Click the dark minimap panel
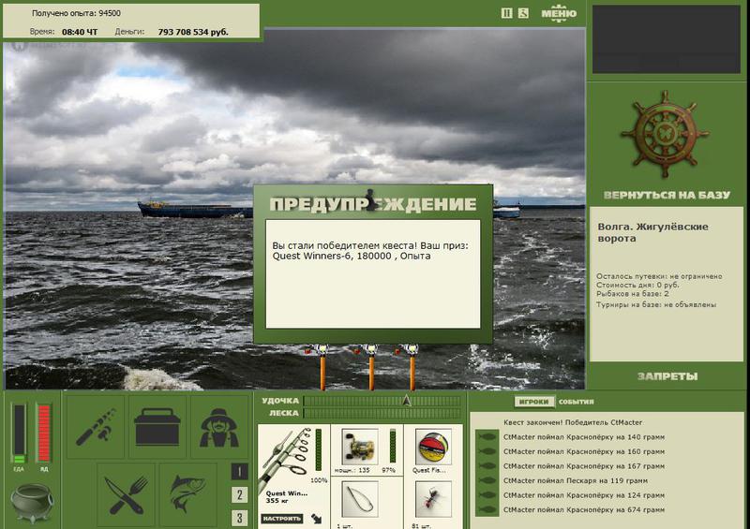This screenshot has height=529, width=750. (x=667, y=39)
